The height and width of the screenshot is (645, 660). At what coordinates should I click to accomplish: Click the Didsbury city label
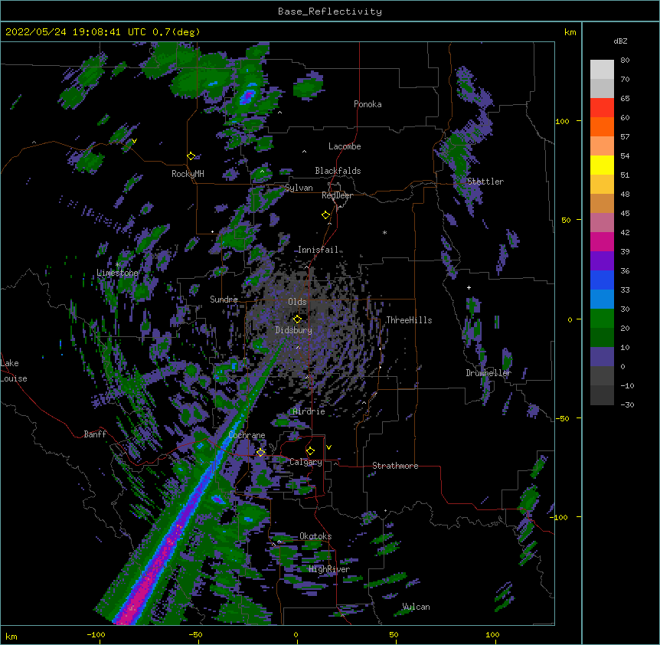pyautogui.click(x=294, y=330)
